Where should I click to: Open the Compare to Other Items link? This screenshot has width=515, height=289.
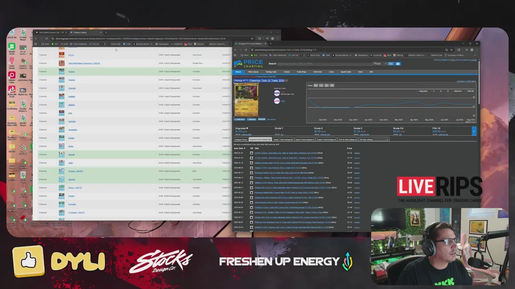coord(466,81)
